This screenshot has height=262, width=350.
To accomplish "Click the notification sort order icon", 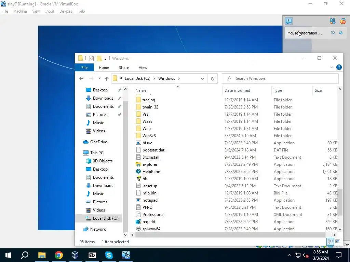I will tap(332, 21).
